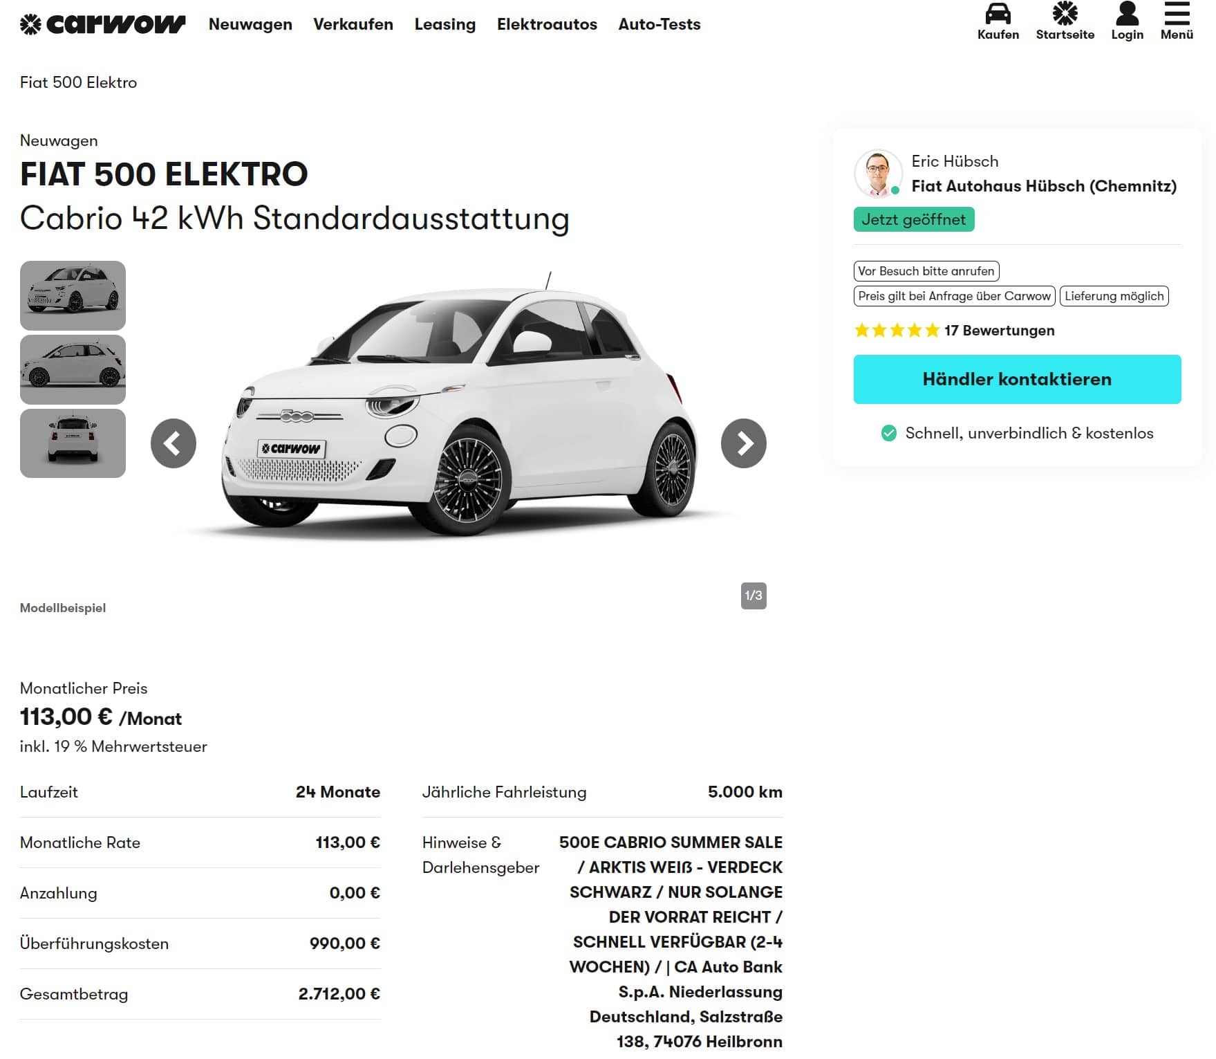Screen dimensions: 1216x1059
Task: Click the Gesamtbetrag value 2.712,00 €
Action: click(339, 994)
